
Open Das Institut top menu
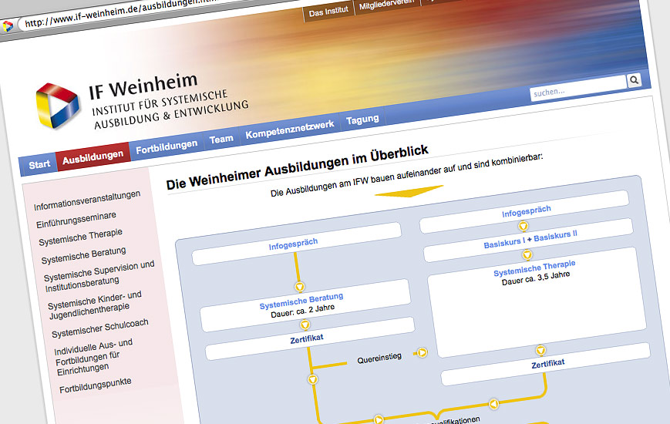[328, 12]
